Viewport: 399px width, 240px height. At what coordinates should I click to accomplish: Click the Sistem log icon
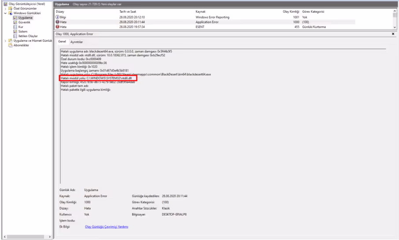[15, 32]
